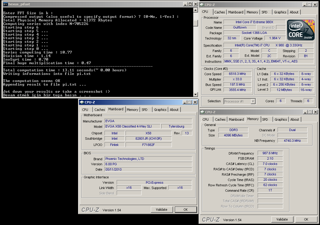Switch to Mainboard tab in the Memory CPU-Z window
This screenshot has height=225, width=320.
(236, 119)
